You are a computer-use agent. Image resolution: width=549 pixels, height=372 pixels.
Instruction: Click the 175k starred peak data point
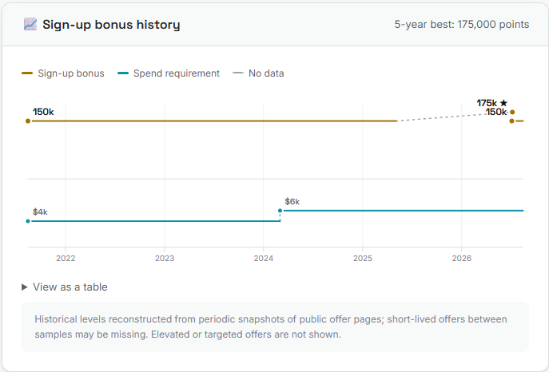pyautogui.click(x=512, y=113)
